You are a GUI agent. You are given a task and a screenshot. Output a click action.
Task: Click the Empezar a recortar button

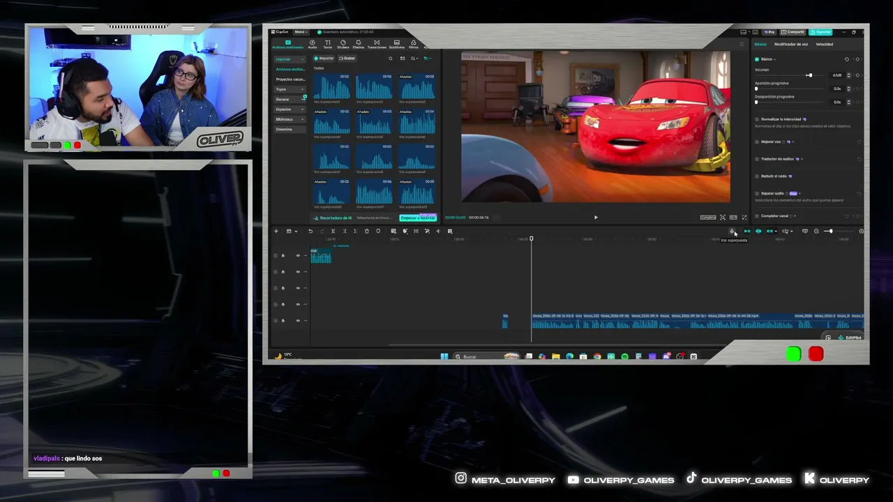coord(418,218)
